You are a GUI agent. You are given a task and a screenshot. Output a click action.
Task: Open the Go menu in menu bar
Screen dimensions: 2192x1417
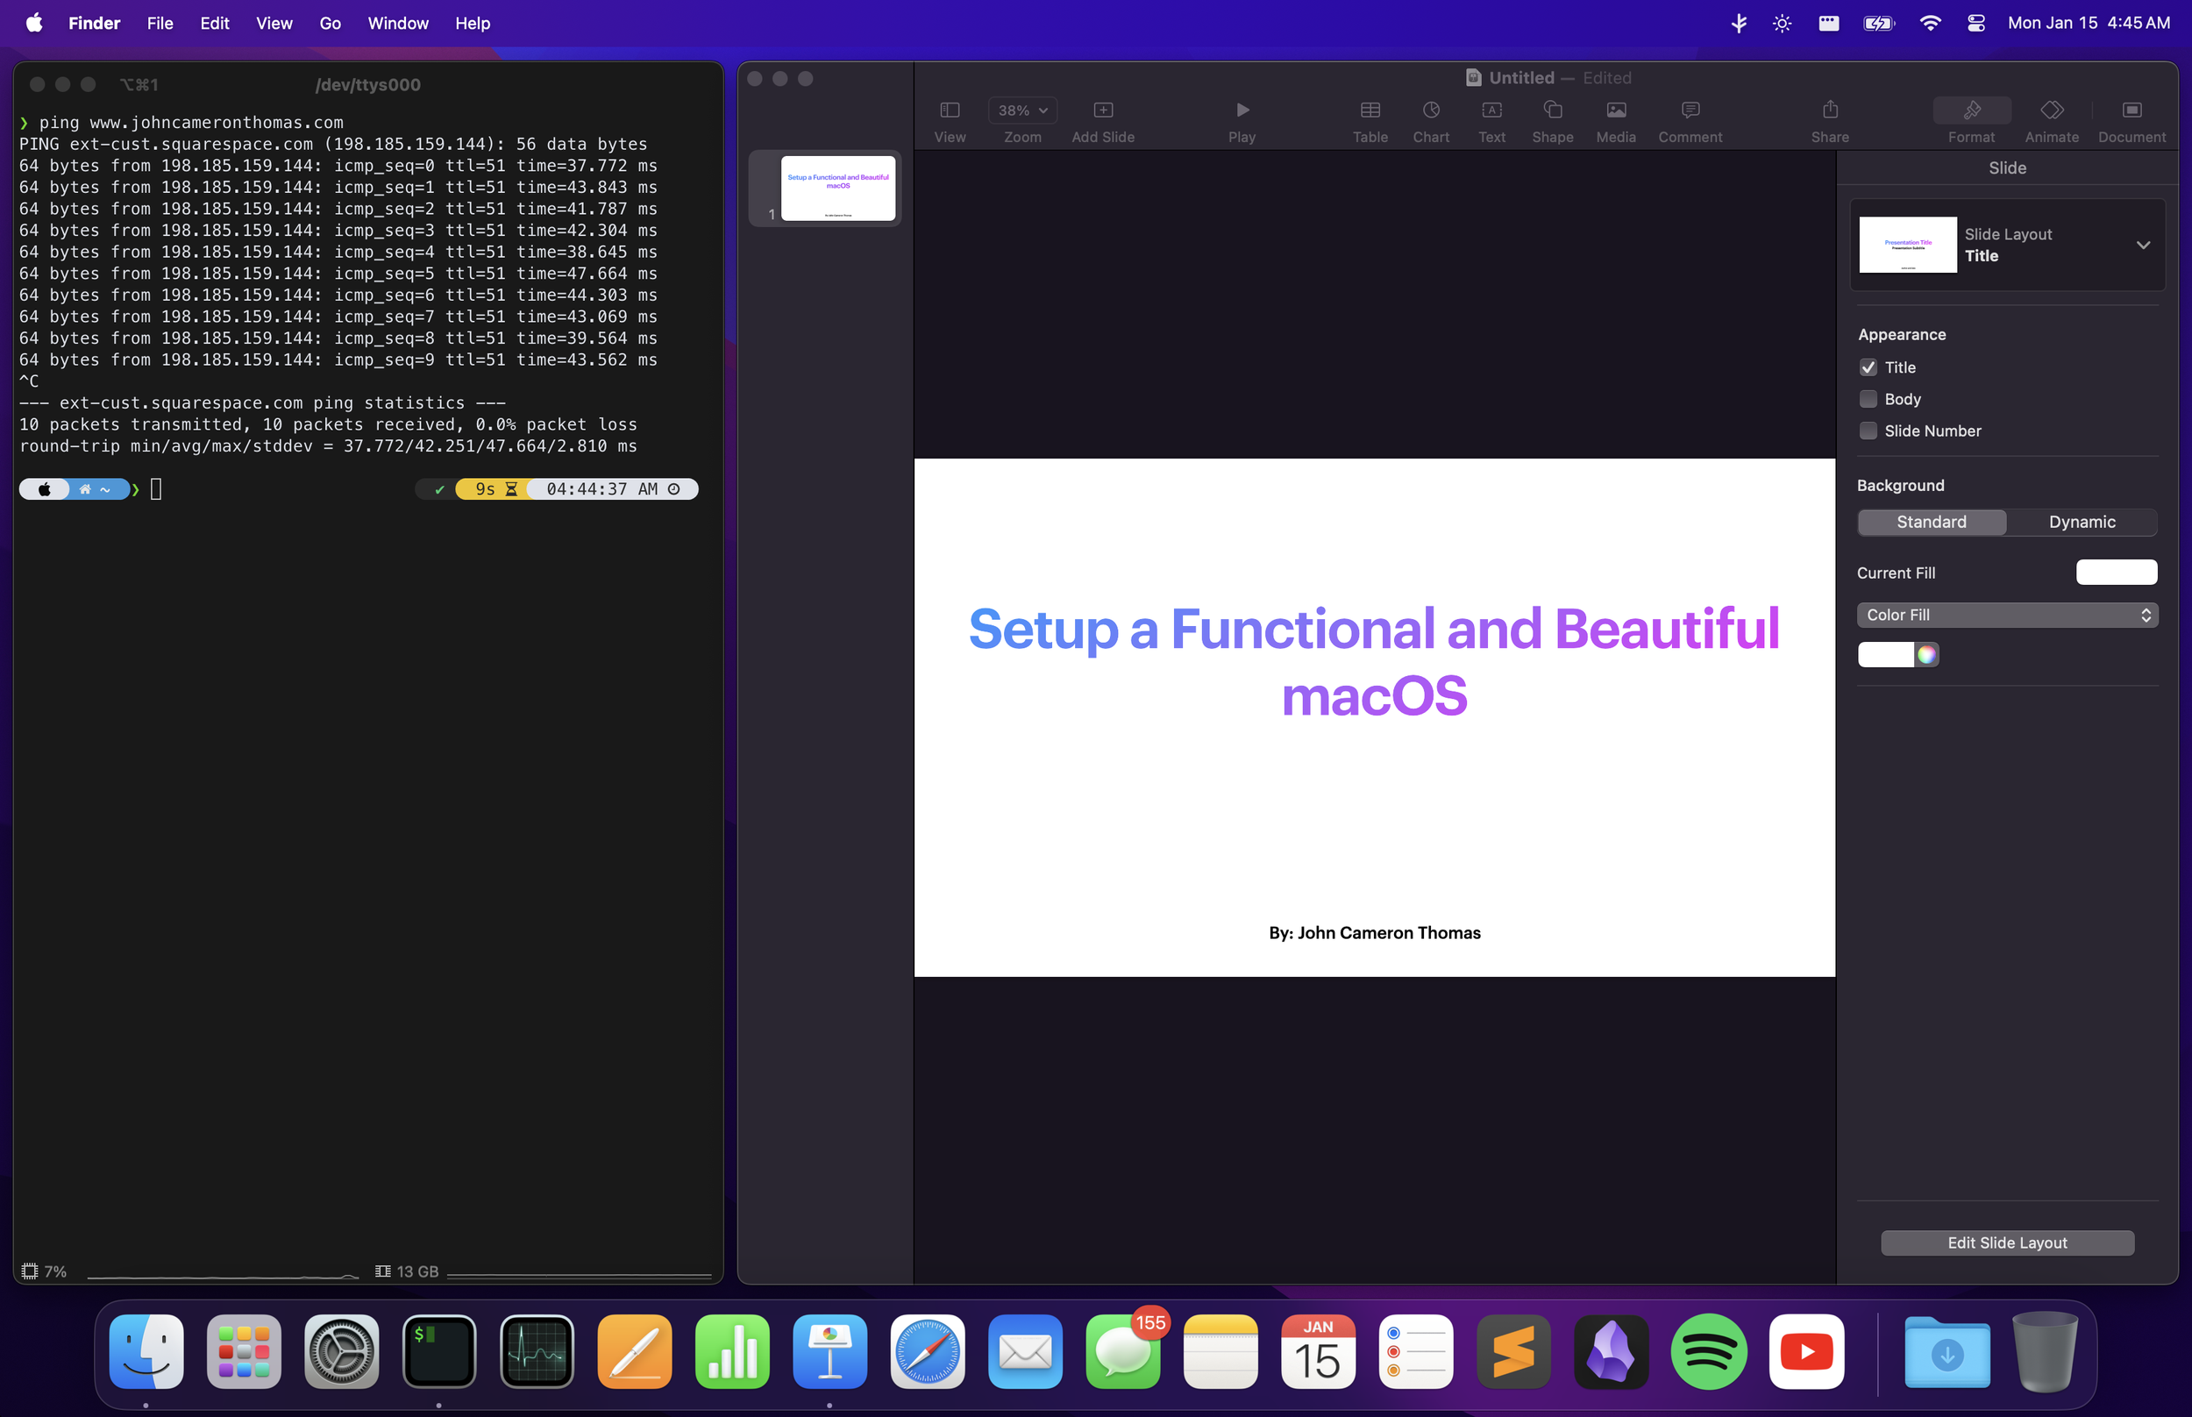pyautogui.click(x=330, y=23)
